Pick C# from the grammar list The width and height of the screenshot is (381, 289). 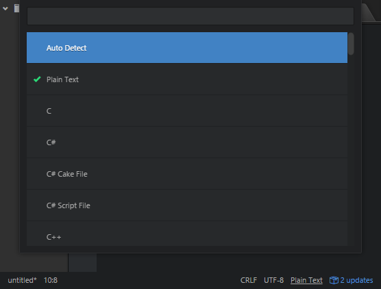point(187,142)
